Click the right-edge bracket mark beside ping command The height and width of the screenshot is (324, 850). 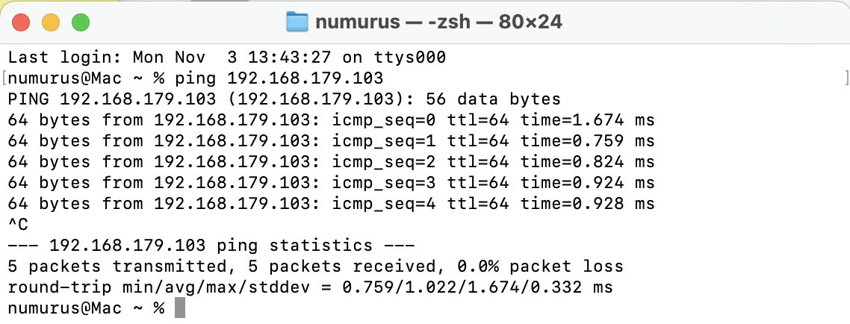[x=846, y=78]
